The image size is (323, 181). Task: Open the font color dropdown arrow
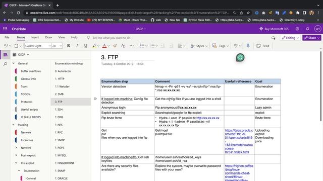(x=109, y=46)
